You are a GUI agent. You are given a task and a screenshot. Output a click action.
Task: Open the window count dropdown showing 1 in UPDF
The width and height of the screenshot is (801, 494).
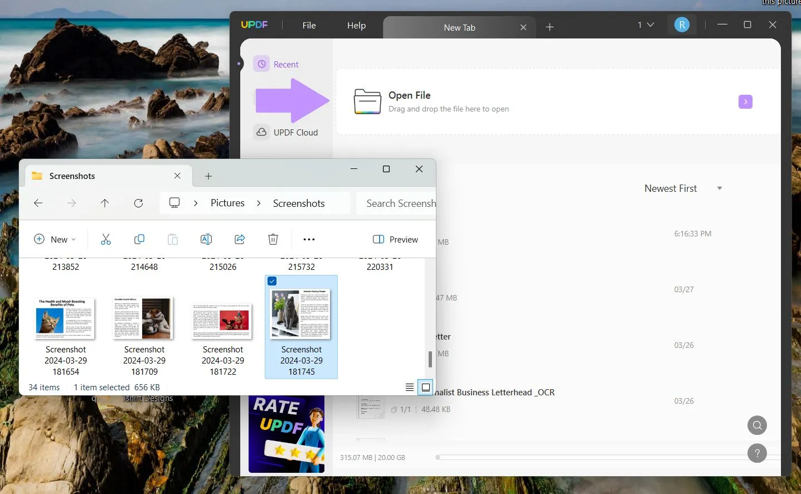[645, 25]
